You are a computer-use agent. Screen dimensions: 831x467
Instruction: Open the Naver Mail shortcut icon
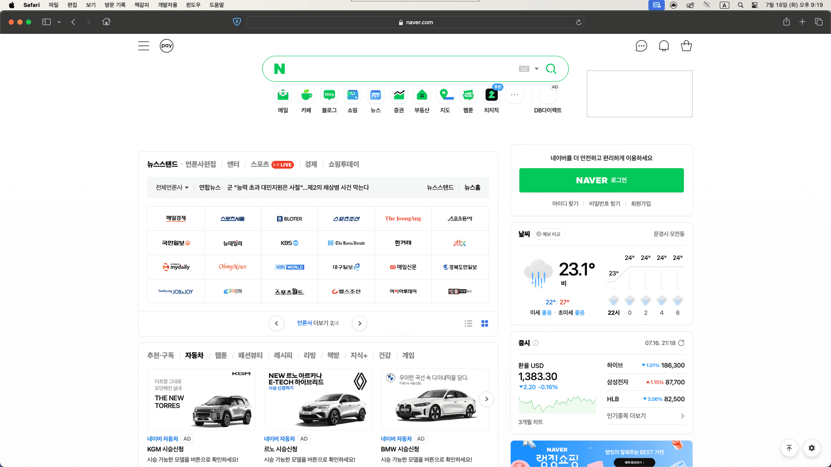click(283, 95)
